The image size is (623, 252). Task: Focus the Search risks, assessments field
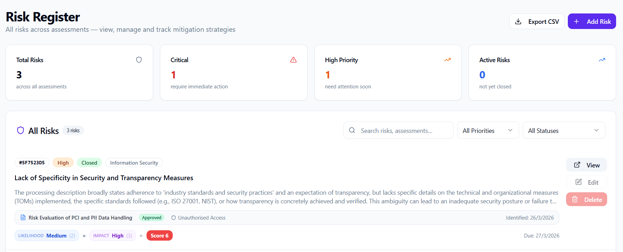point(403,130)
